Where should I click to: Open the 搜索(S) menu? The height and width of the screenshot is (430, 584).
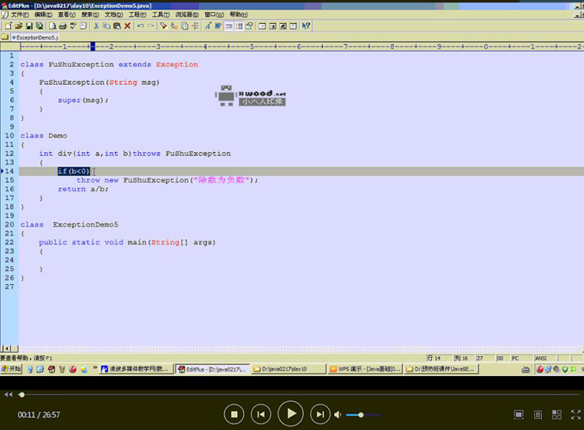coord(90,15)
